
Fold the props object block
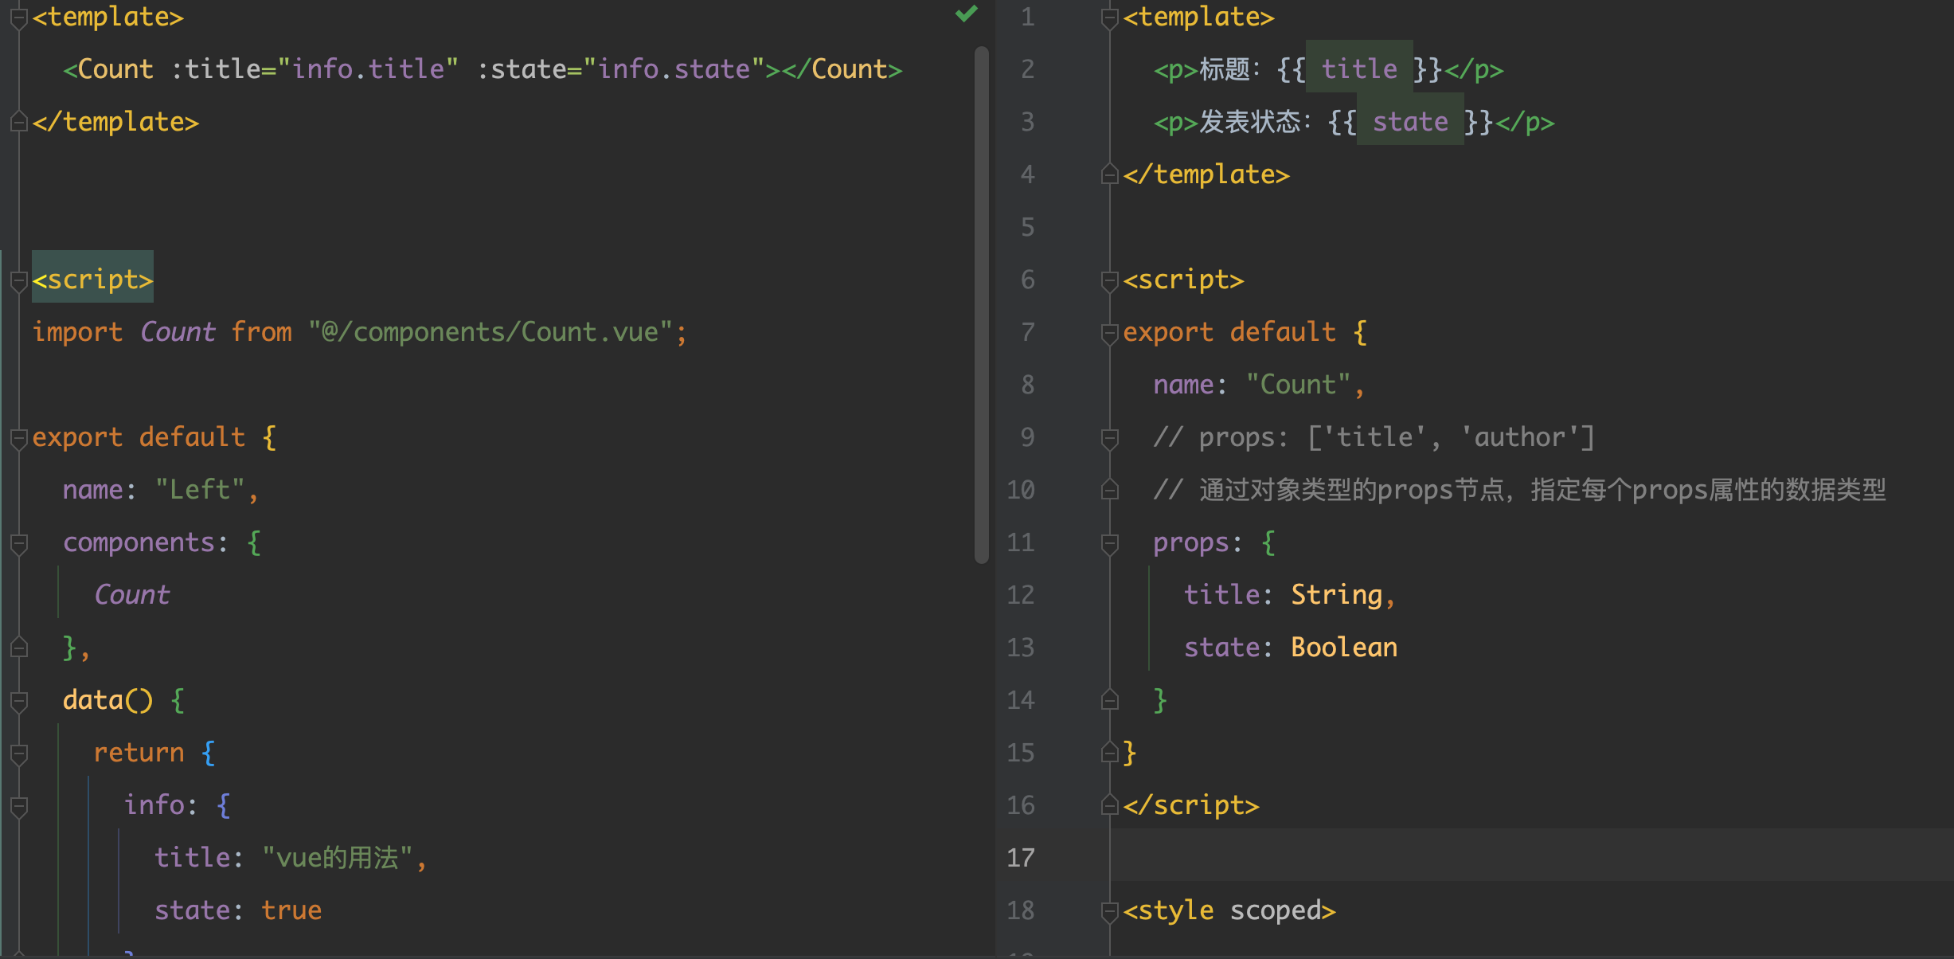1109,543
